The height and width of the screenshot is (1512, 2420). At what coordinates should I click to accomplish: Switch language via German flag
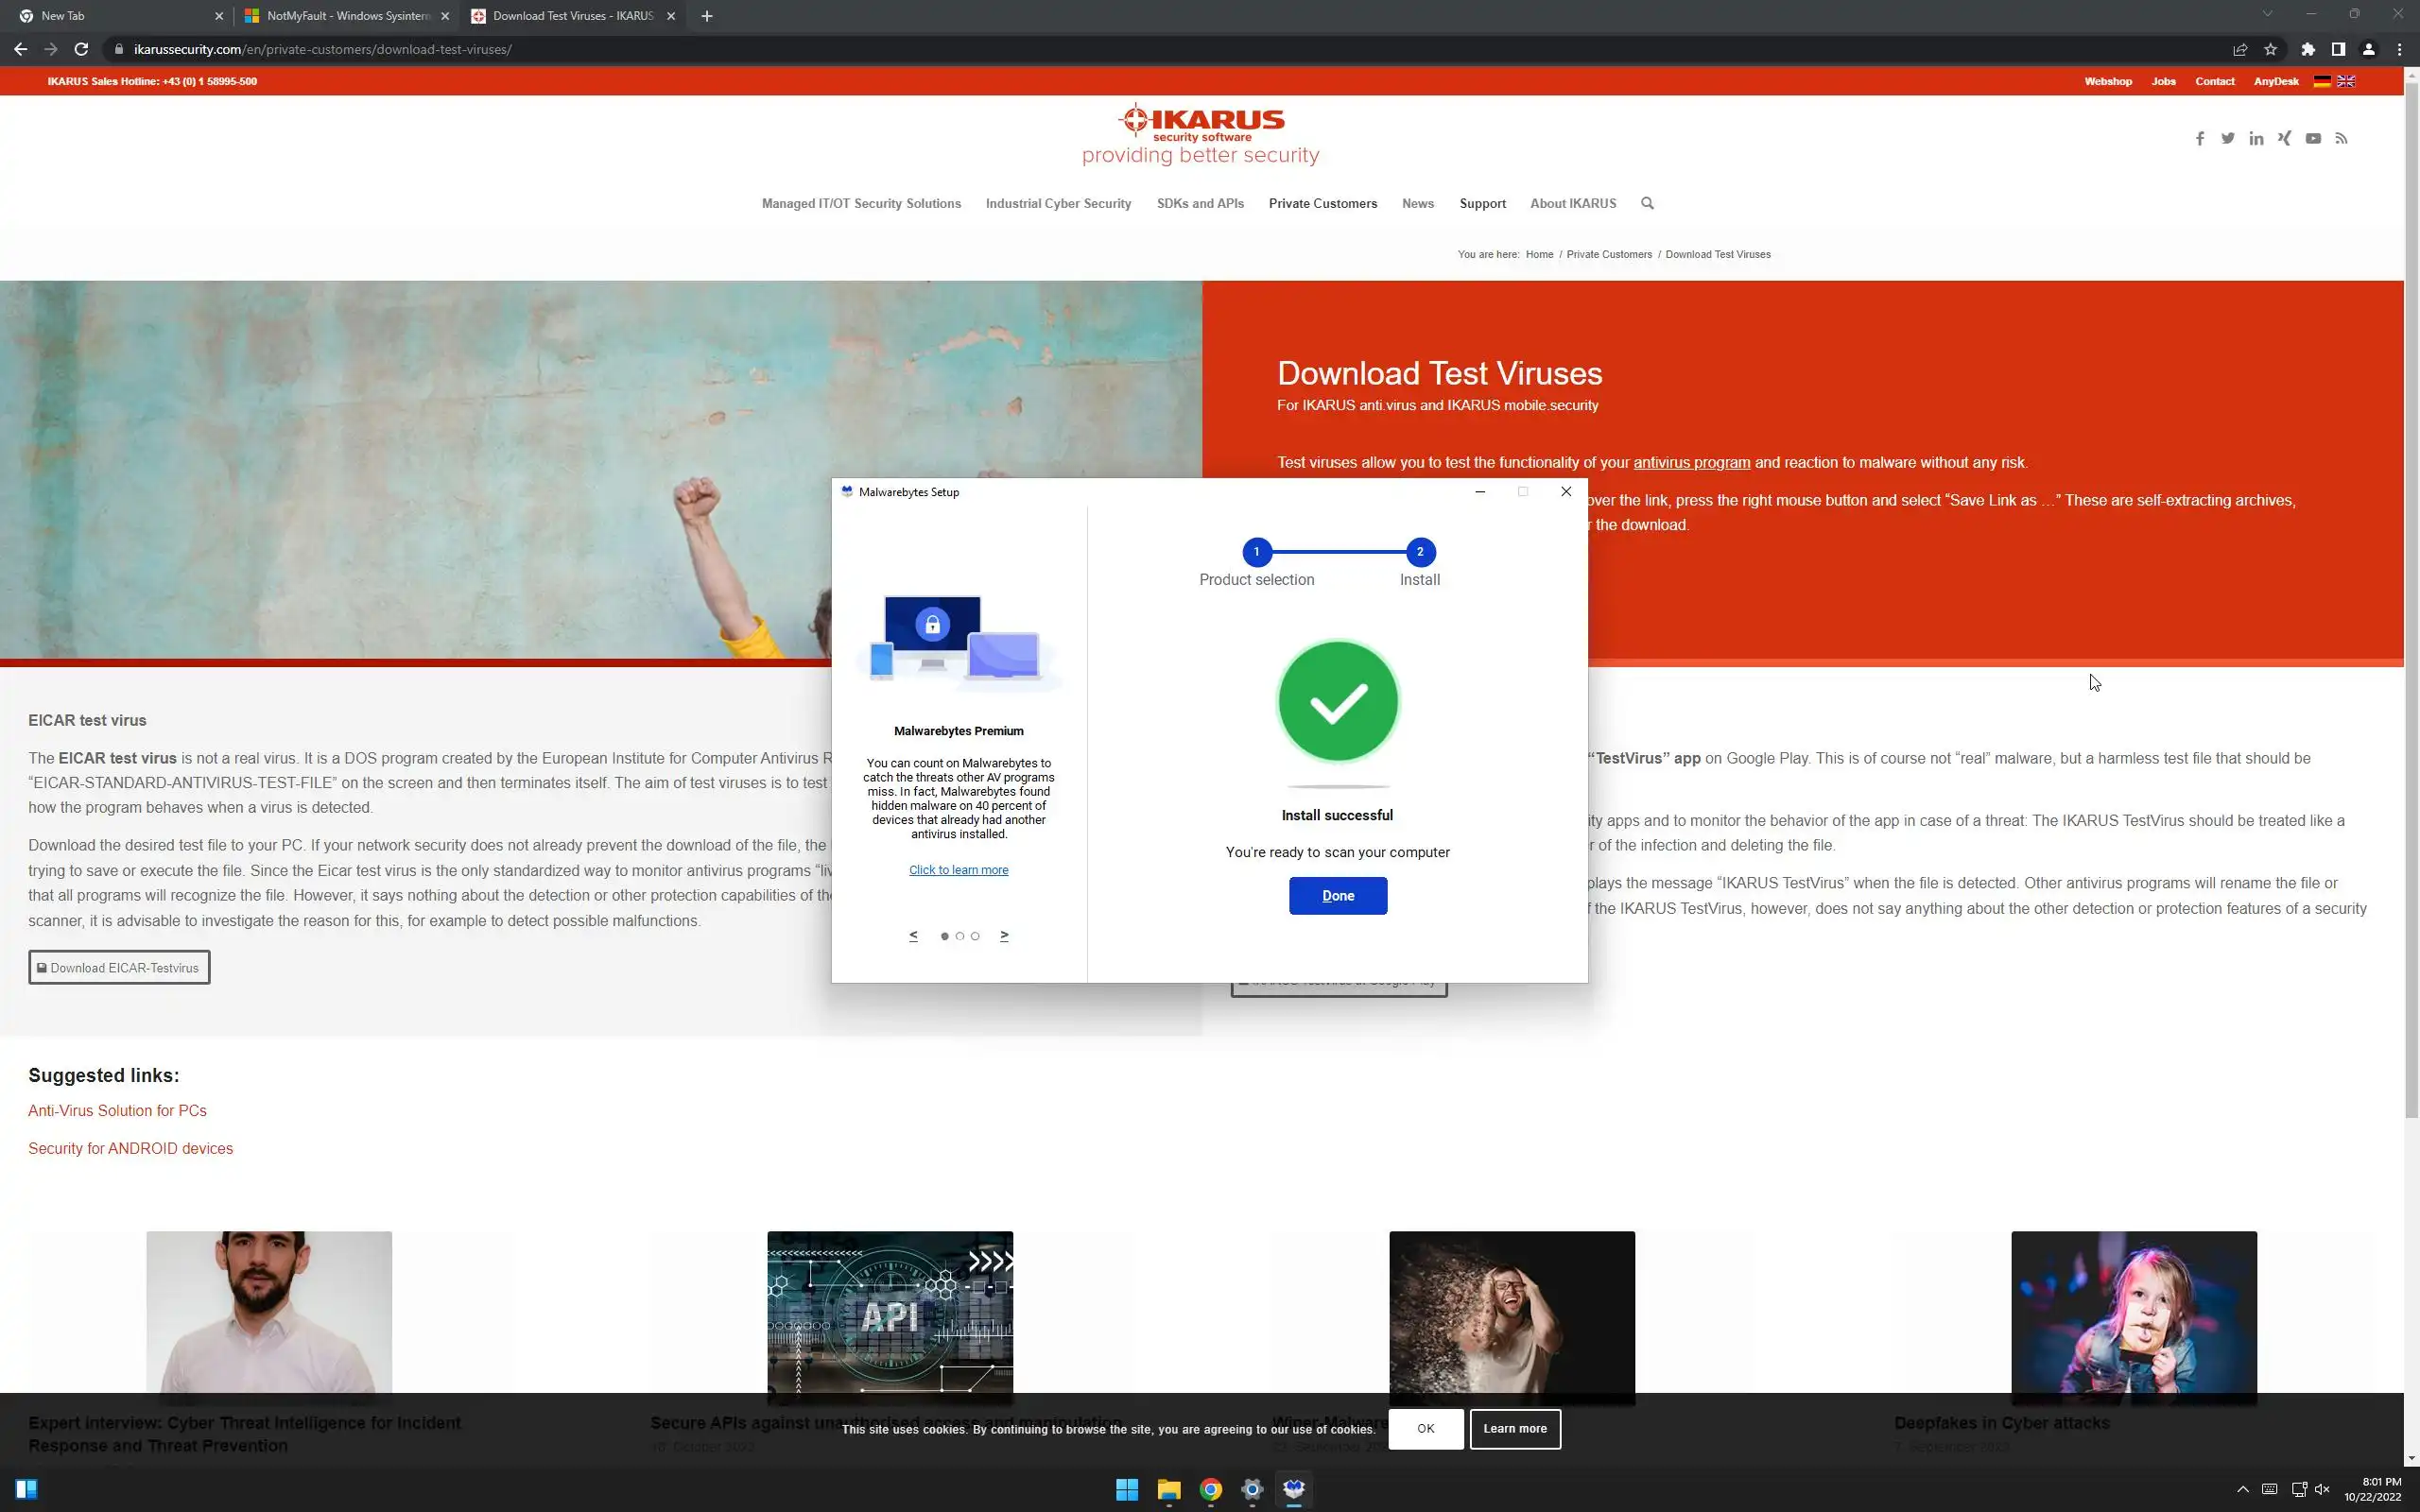click(x=2322, y=81)
